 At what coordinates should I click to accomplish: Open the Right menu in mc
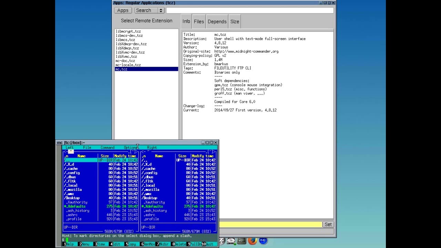152,147
